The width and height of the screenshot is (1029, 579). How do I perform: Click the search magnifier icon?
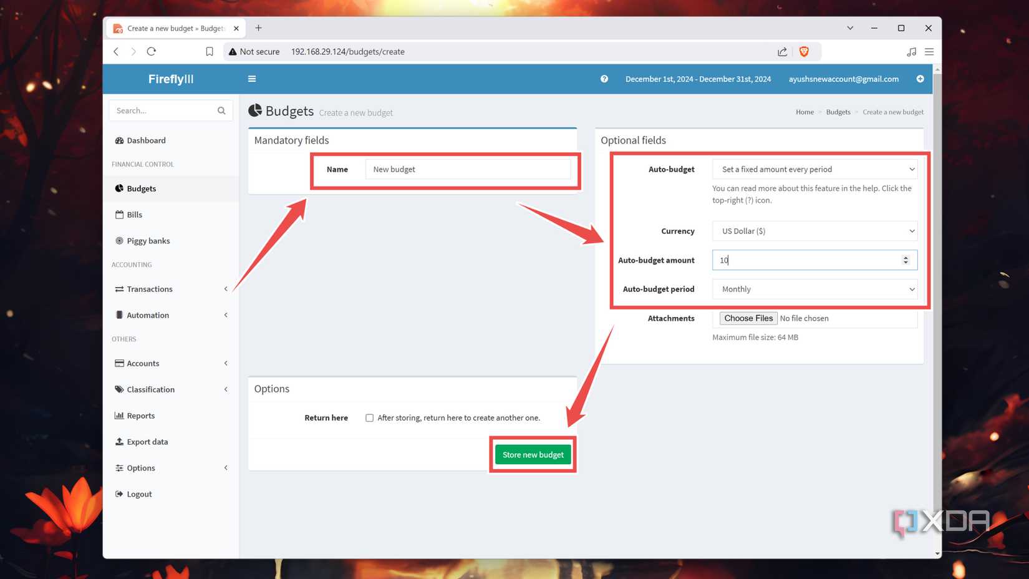[x=221, y=110]
